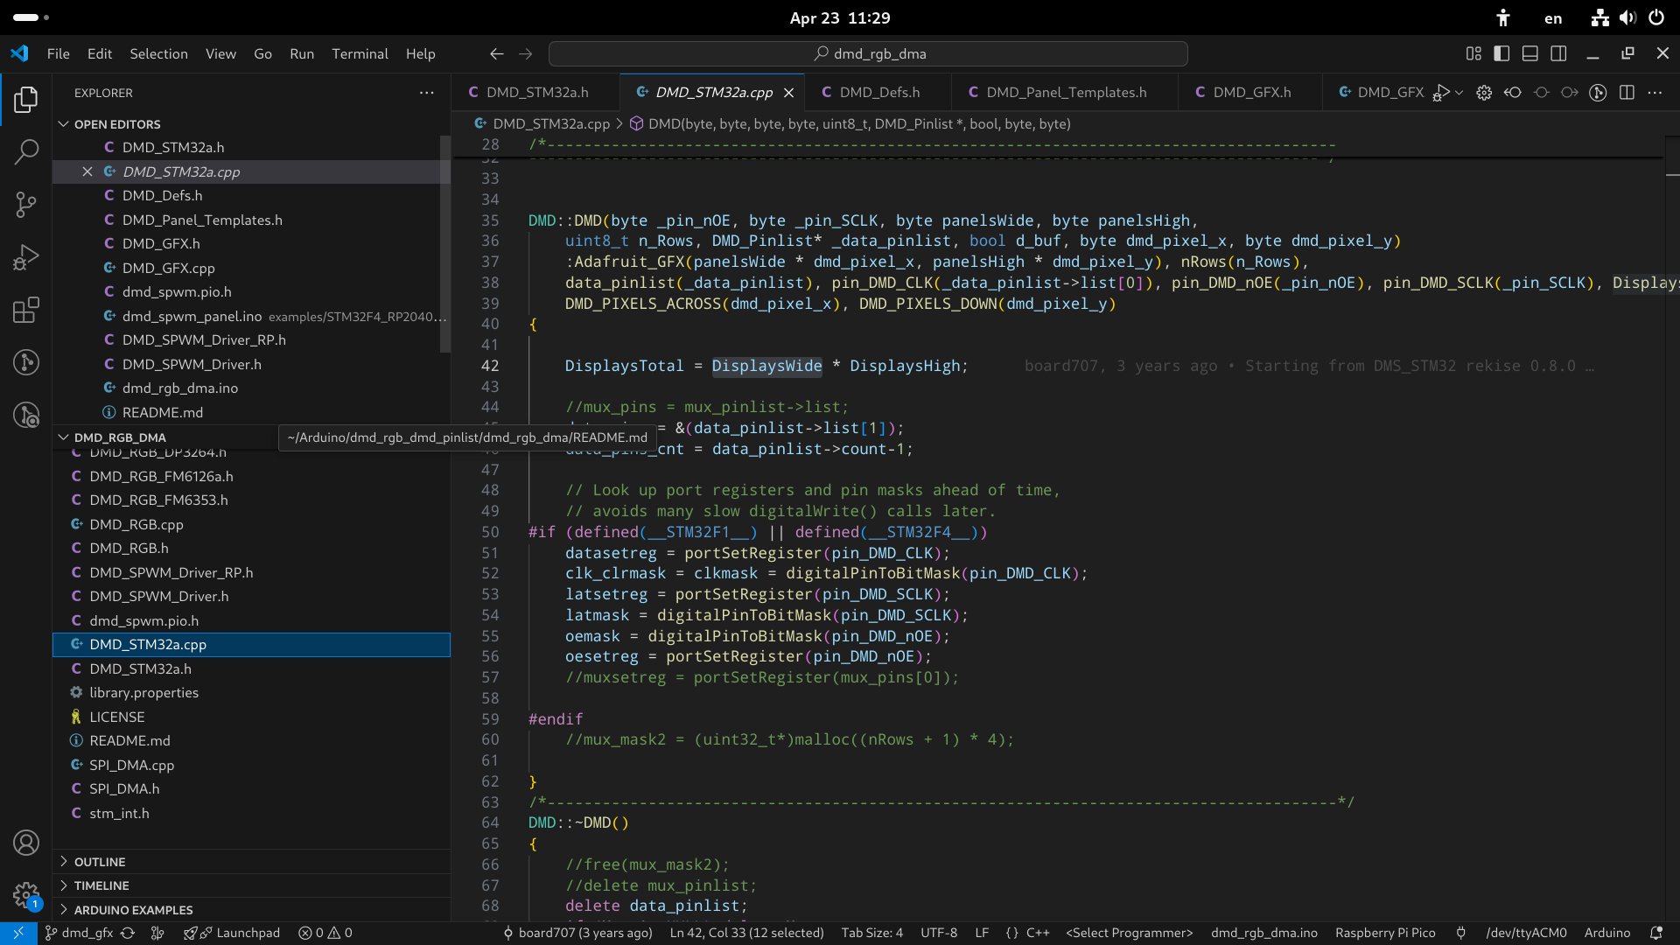Open the Search view in activity bar
1680x945 pixels.
tap(26, 152)
